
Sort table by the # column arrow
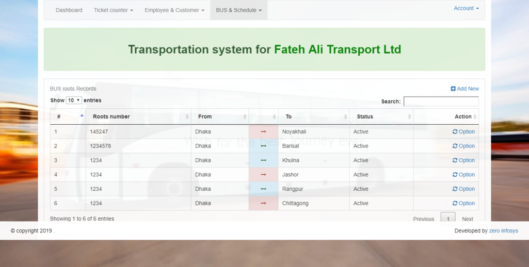click(82, 116)
